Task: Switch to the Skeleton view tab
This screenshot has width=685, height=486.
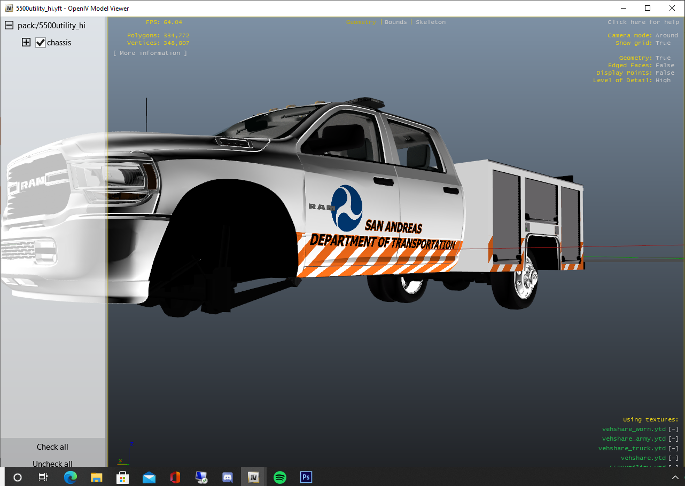Action: tap(430, 22)
